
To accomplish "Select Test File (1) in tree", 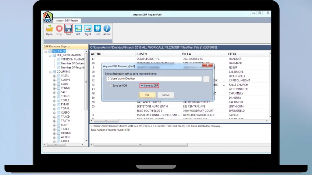I will point(59,51).
